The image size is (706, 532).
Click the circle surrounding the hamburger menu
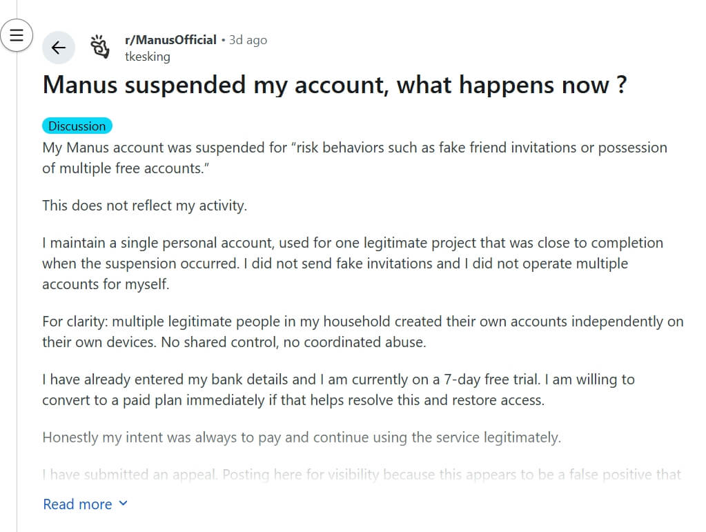(17, 21)
